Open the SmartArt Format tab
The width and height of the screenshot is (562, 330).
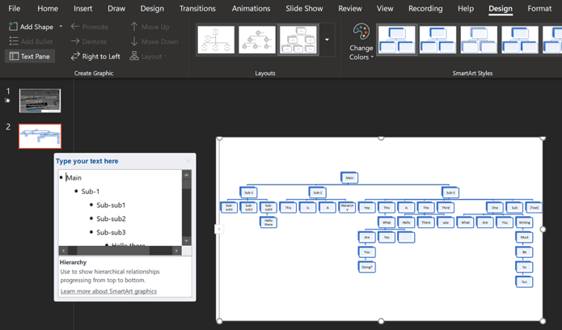[x=539, y=8]
